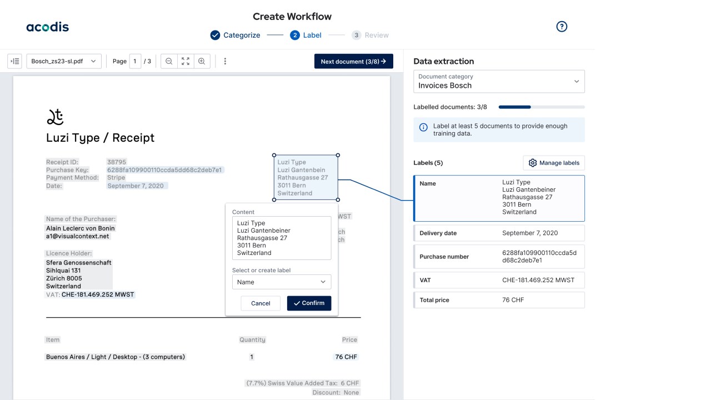Confirm the label selection

[x=309, y=303]
